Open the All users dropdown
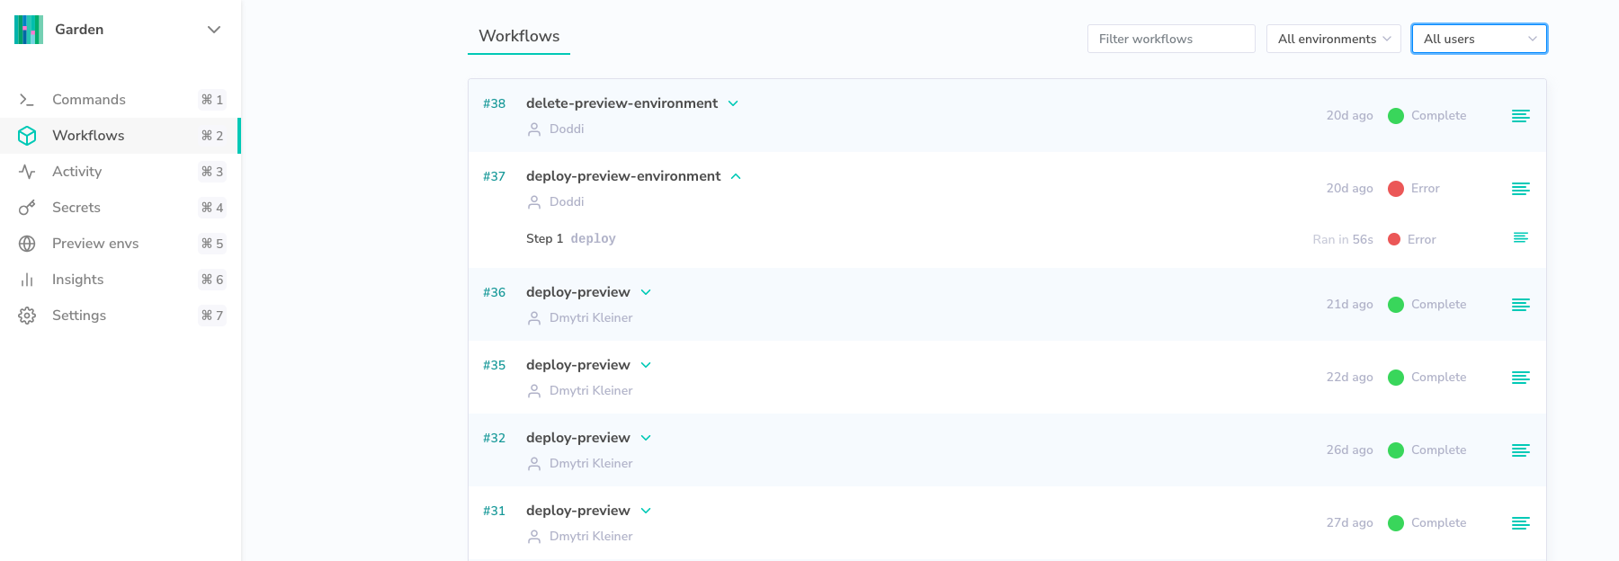Image resolution: width=1619 pixels, height=561 pixels. pos(1479,39)
